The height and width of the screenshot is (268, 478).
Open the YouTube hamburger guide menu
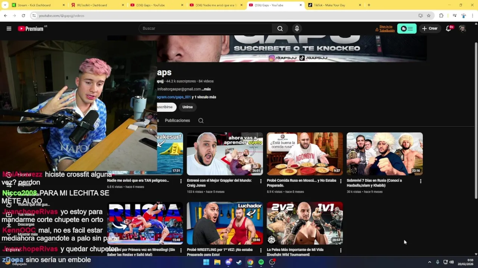click(x=9, y=28)
